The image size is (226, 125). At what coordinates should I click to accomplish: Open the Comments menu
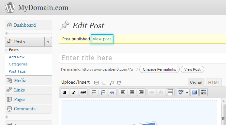25,109
